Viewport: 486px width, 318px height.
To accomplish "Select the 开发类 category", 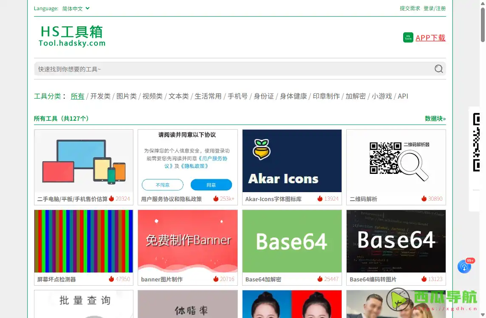I will click(x=100, y=96).
